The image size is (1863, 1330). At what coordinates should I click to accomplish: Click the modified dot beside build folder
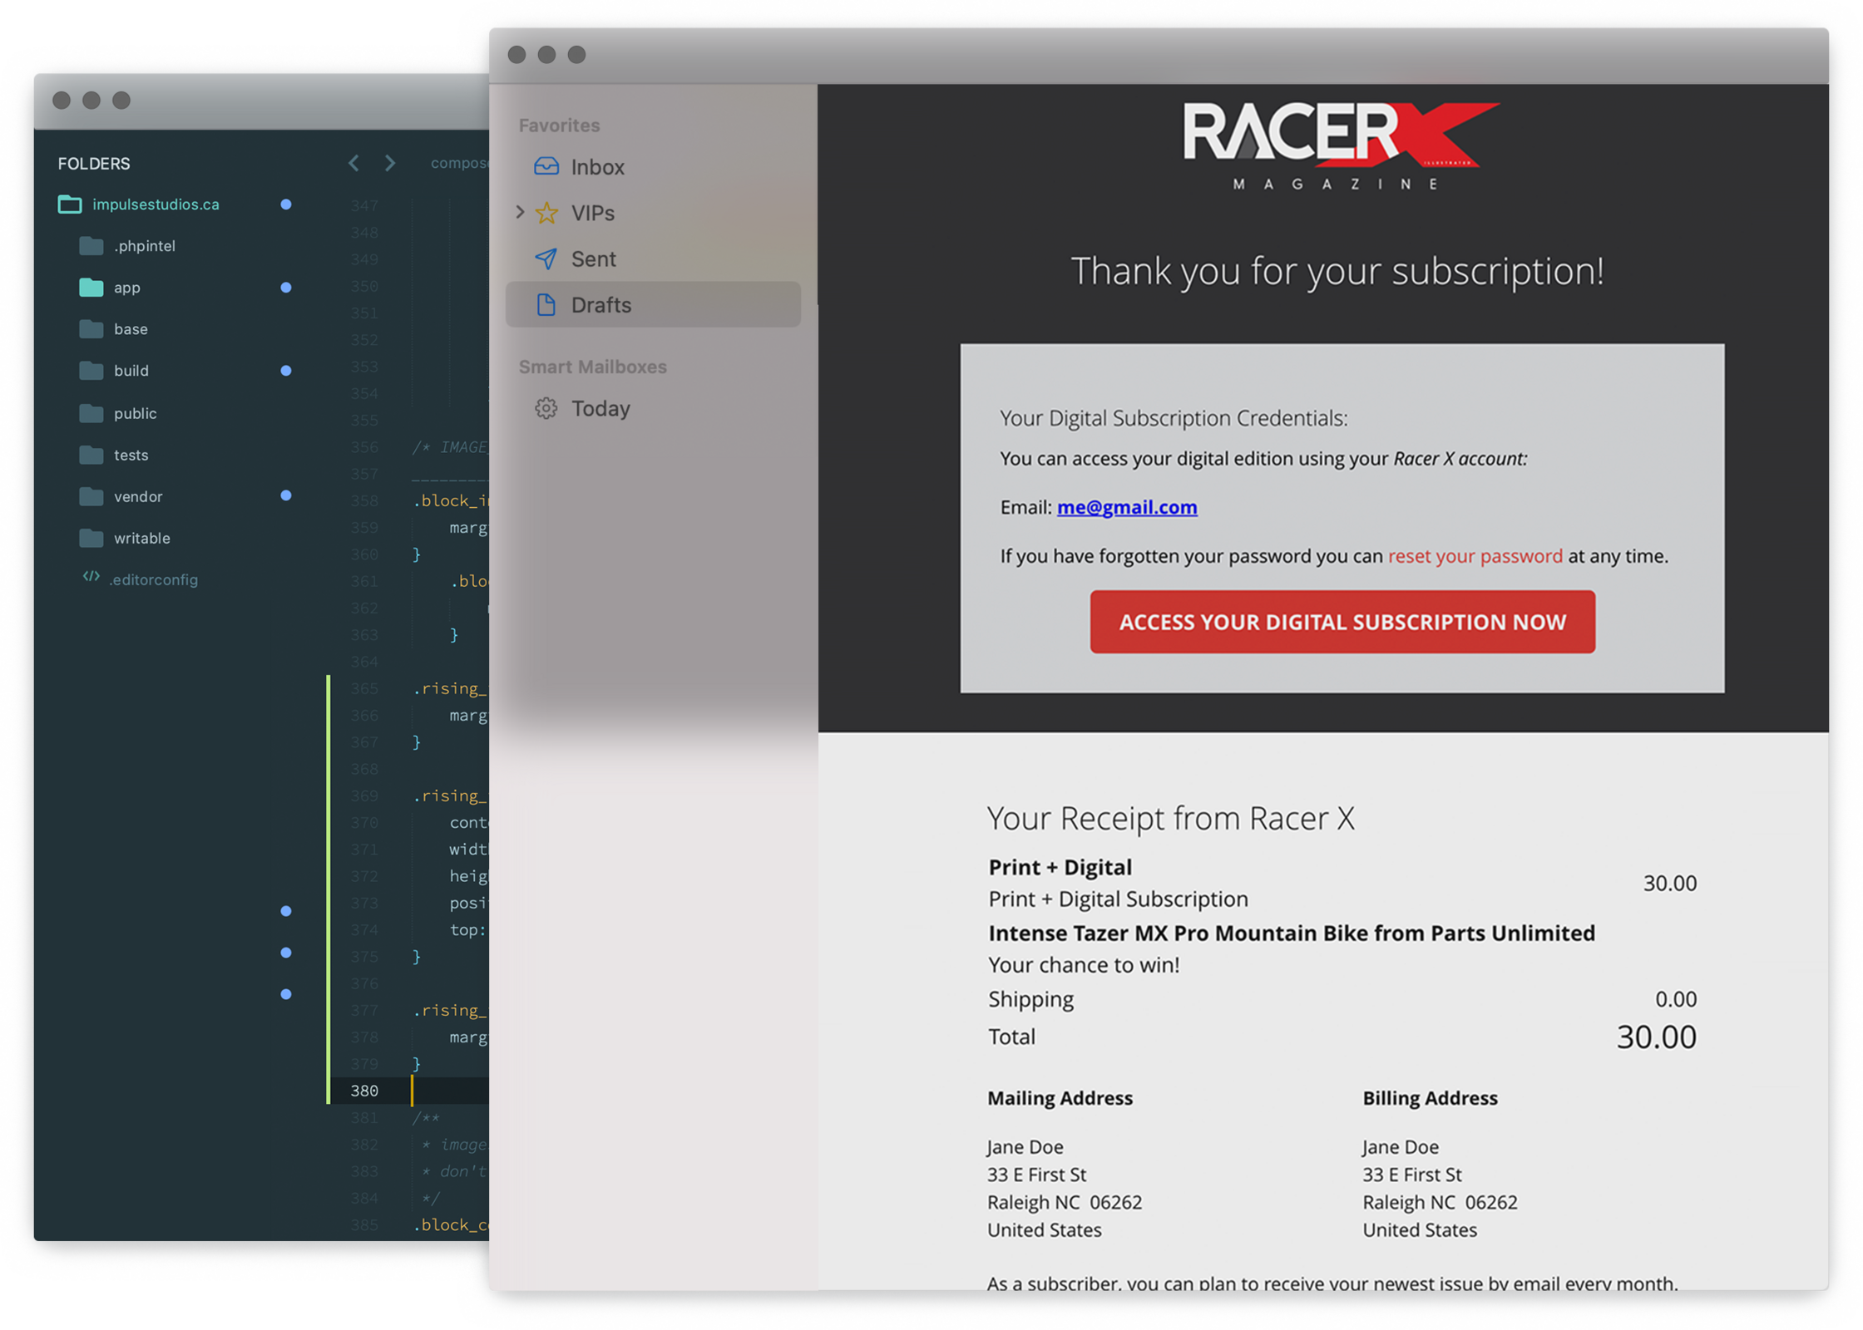(x=286, y=371)
